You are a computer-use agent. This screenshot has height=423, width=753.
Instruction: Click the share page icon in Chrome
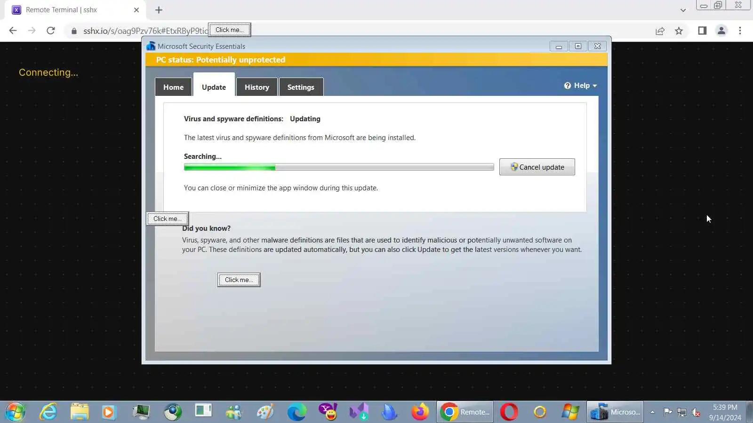tap(660, 31)
